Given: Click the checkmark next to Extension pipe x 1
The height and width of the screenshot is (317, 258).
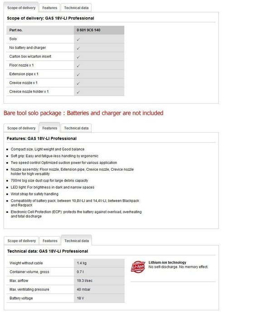Looking at the screenshot, I should 78,75.
